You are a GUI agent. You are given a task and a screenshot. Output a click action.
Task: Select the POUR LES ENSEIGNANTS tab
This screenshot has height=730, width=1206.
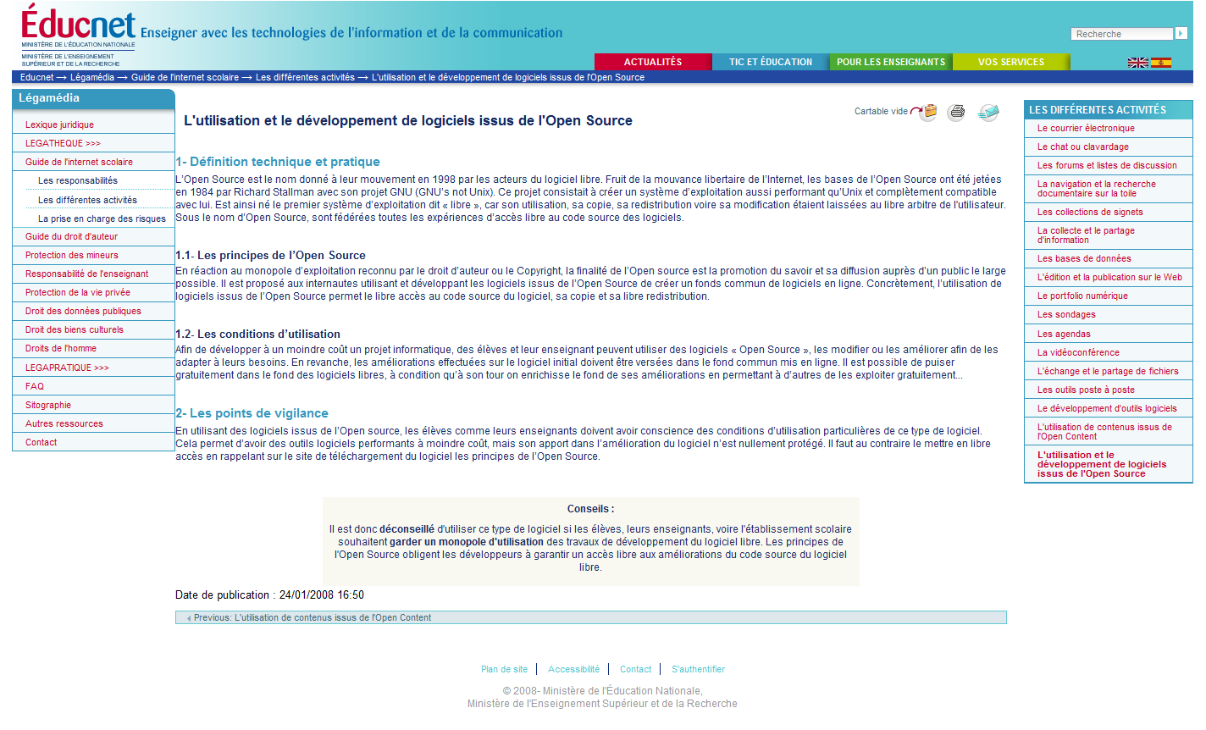coord(890,62)
